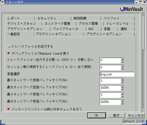Increase 最小ネットワーク受信バッファサイズ with the up arrow

point(122,94)
